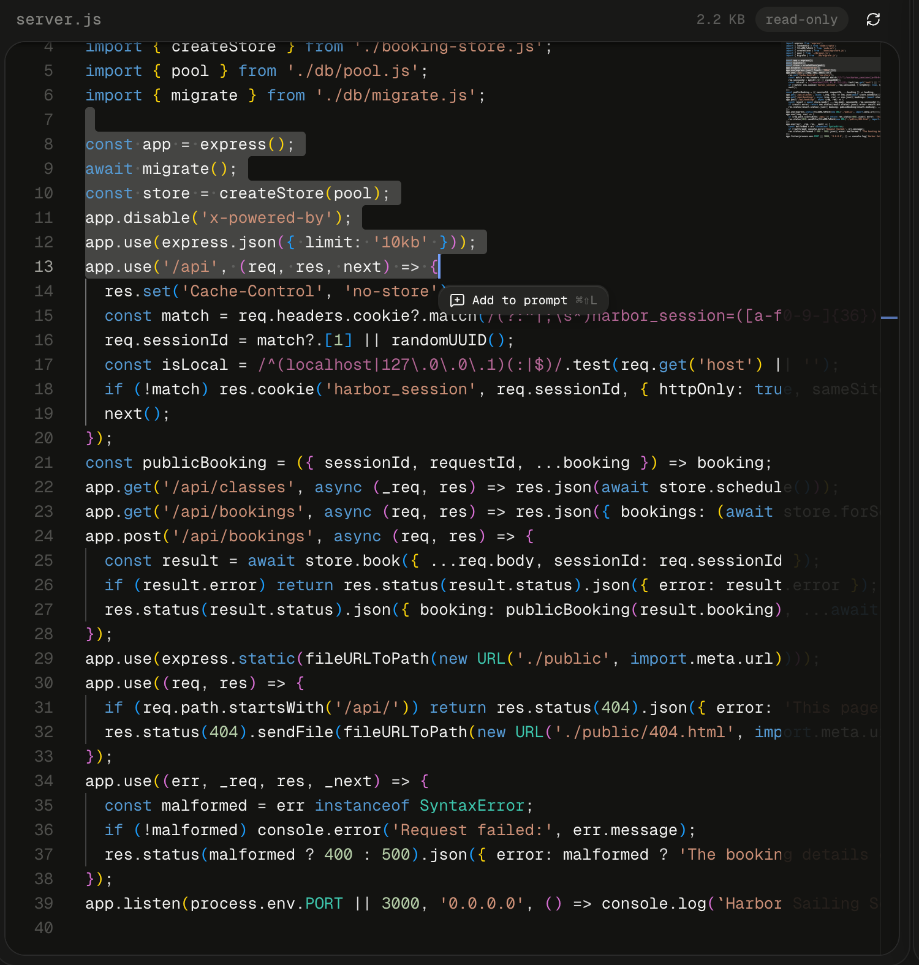The image size is (919, 965).
Task: Click line number 13 in the gutter
Action: [43, 267]
